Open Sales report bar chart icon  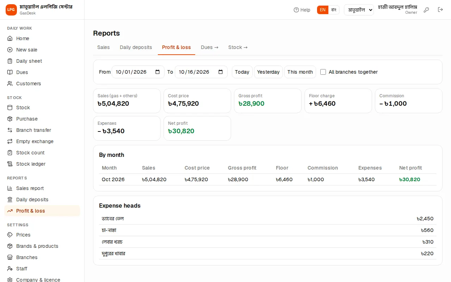10,188
